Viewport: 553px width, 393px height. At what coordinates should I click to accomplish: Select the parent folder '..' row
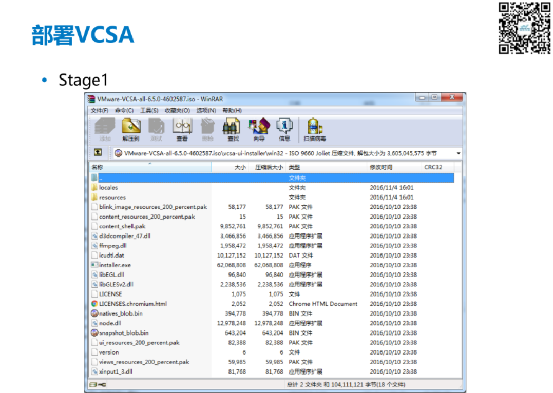point(272,178)
